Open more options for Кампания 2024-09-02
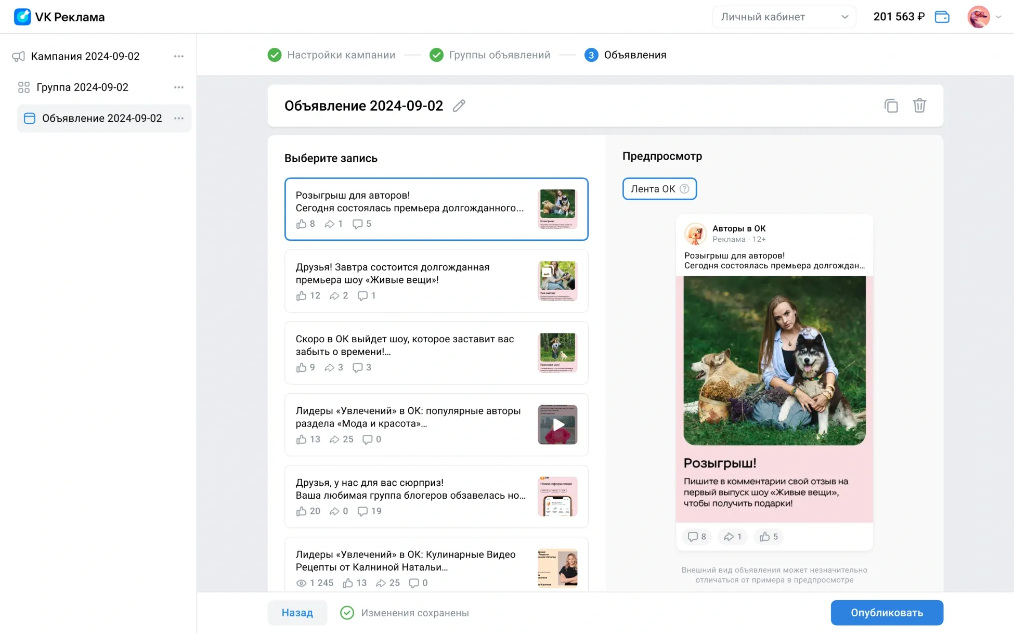Image resolution: width=1014 pixels, height=634 pixels. point(179,56)
